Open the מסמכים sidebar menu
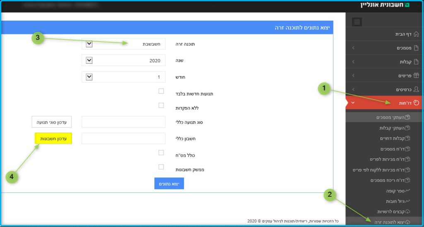 (384, 48)
